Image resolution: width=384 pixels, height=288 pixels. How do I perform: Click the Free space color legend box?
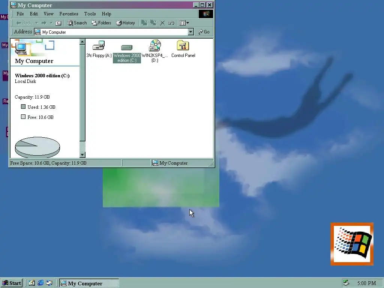23,117
